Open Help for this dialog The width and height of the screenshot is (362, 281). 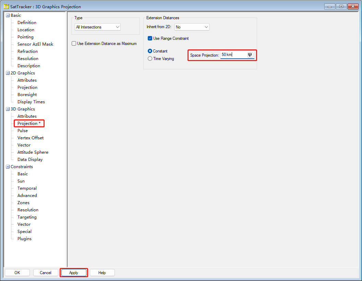point(102,273)
